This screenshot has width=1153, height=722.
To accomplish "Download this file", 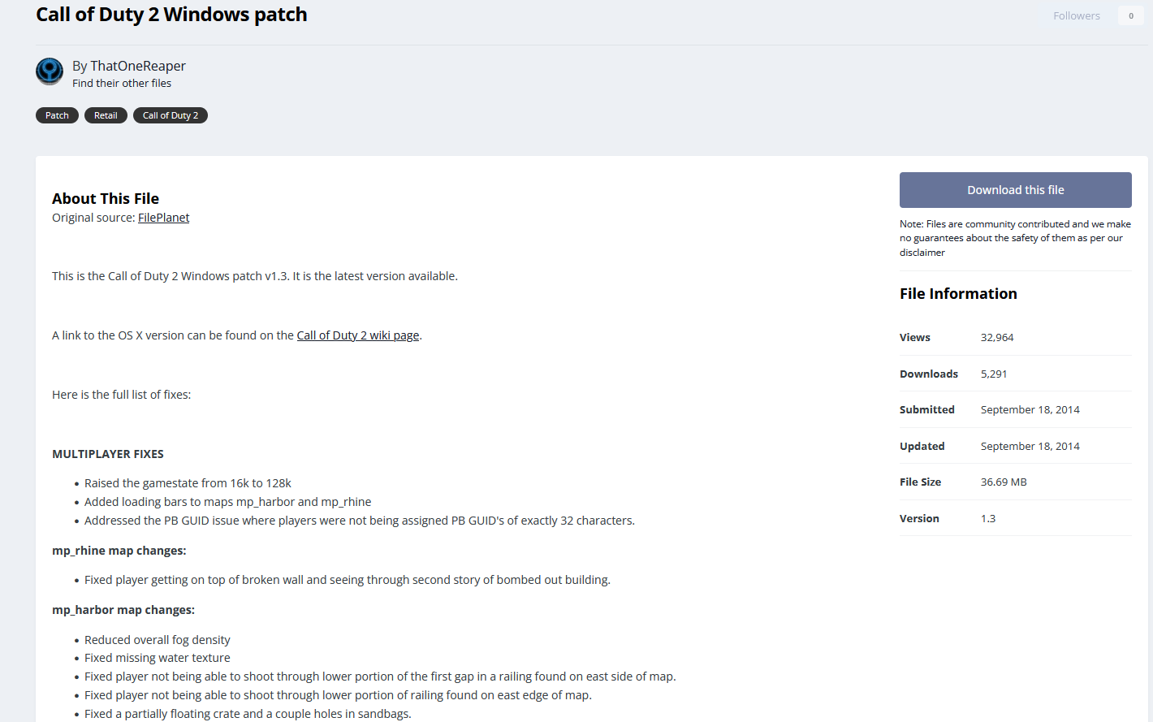I will click(1015, 190).
